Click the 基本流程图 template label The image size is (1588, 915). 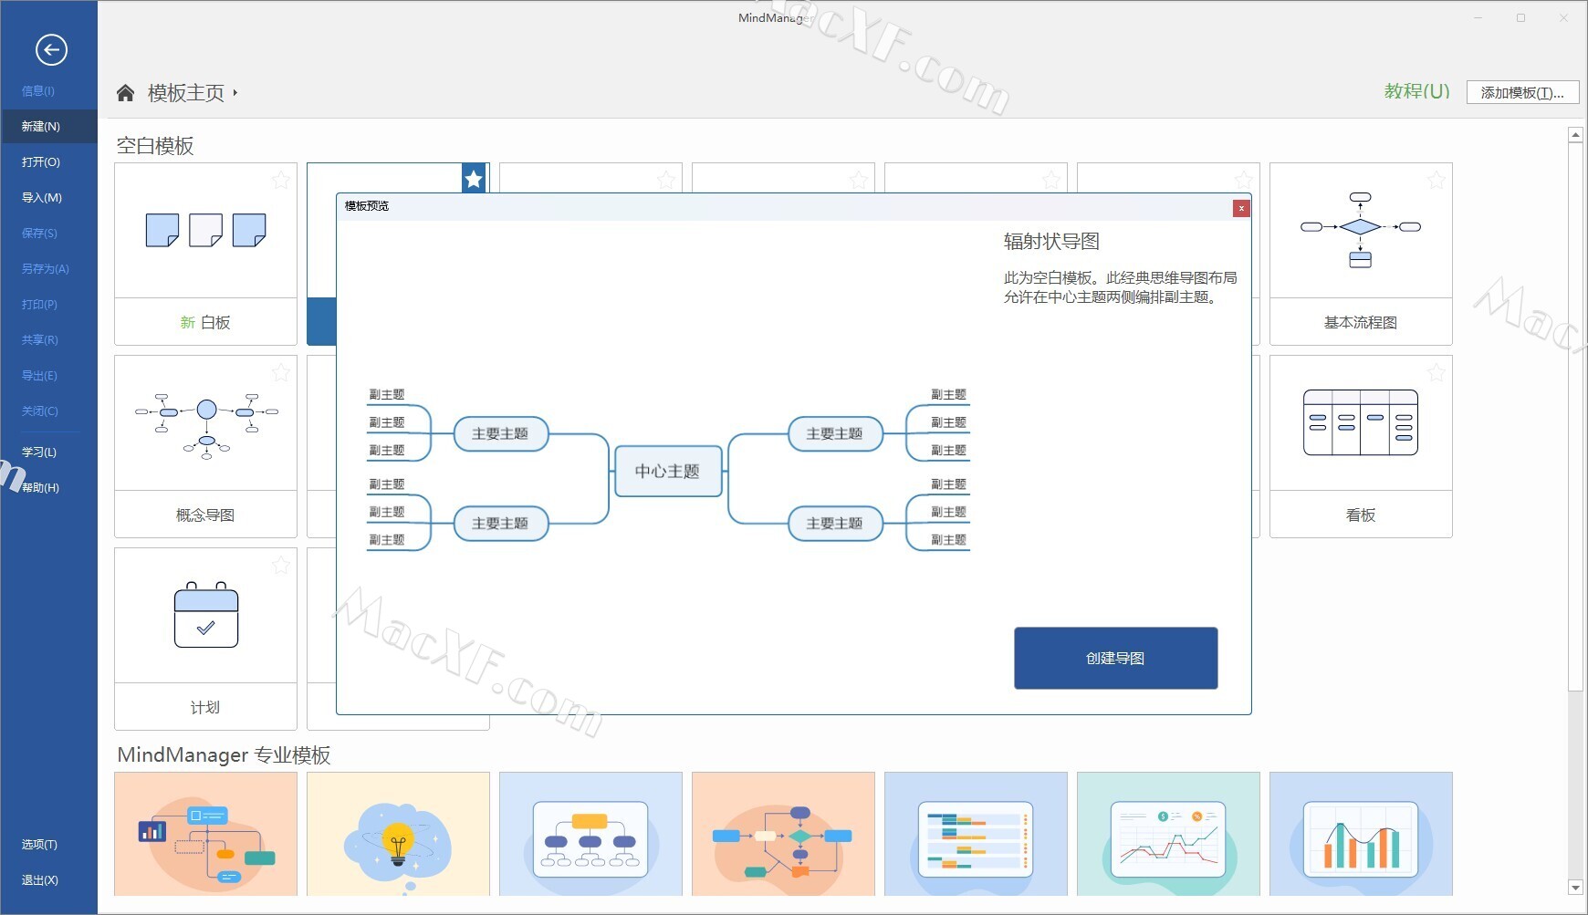tap(1361, 322)
